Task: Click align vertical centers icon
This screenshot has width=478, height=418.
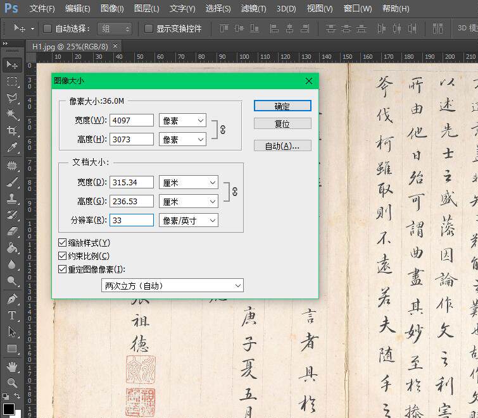Action: click(239, 28)
